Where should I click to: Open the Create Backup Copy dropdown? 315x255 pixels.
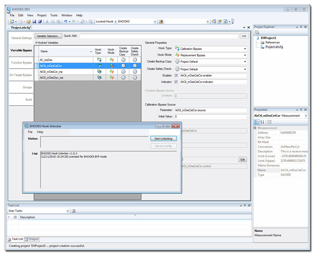coord(245,62)
